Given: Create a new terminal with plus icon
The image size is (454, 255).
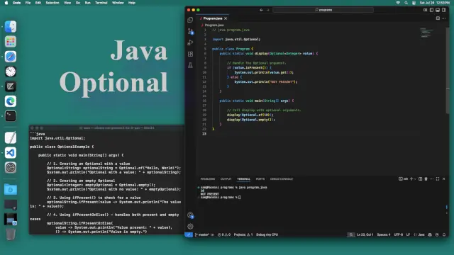Looking at the screenshot, I should point(411,179).
